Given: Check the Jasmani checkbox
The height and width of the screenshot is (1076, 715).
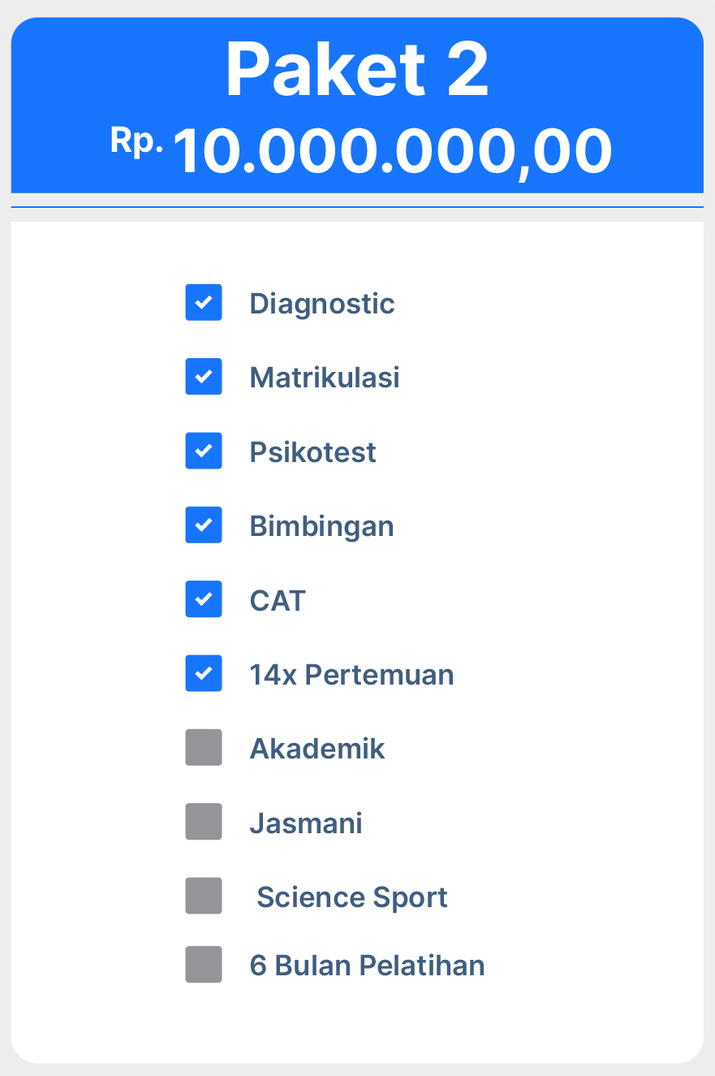Looking at the screenshot, I should [x=204, y=822].
